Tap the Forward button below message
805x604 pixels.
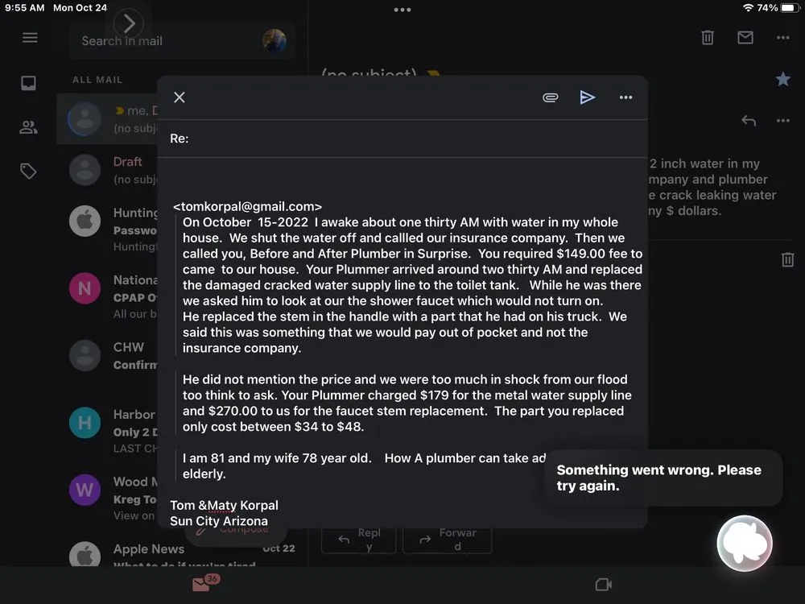[x=447, y=539]
